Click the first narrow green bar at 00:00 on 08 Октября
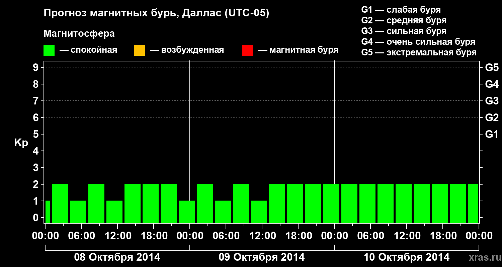 click(x=48, y=212)
